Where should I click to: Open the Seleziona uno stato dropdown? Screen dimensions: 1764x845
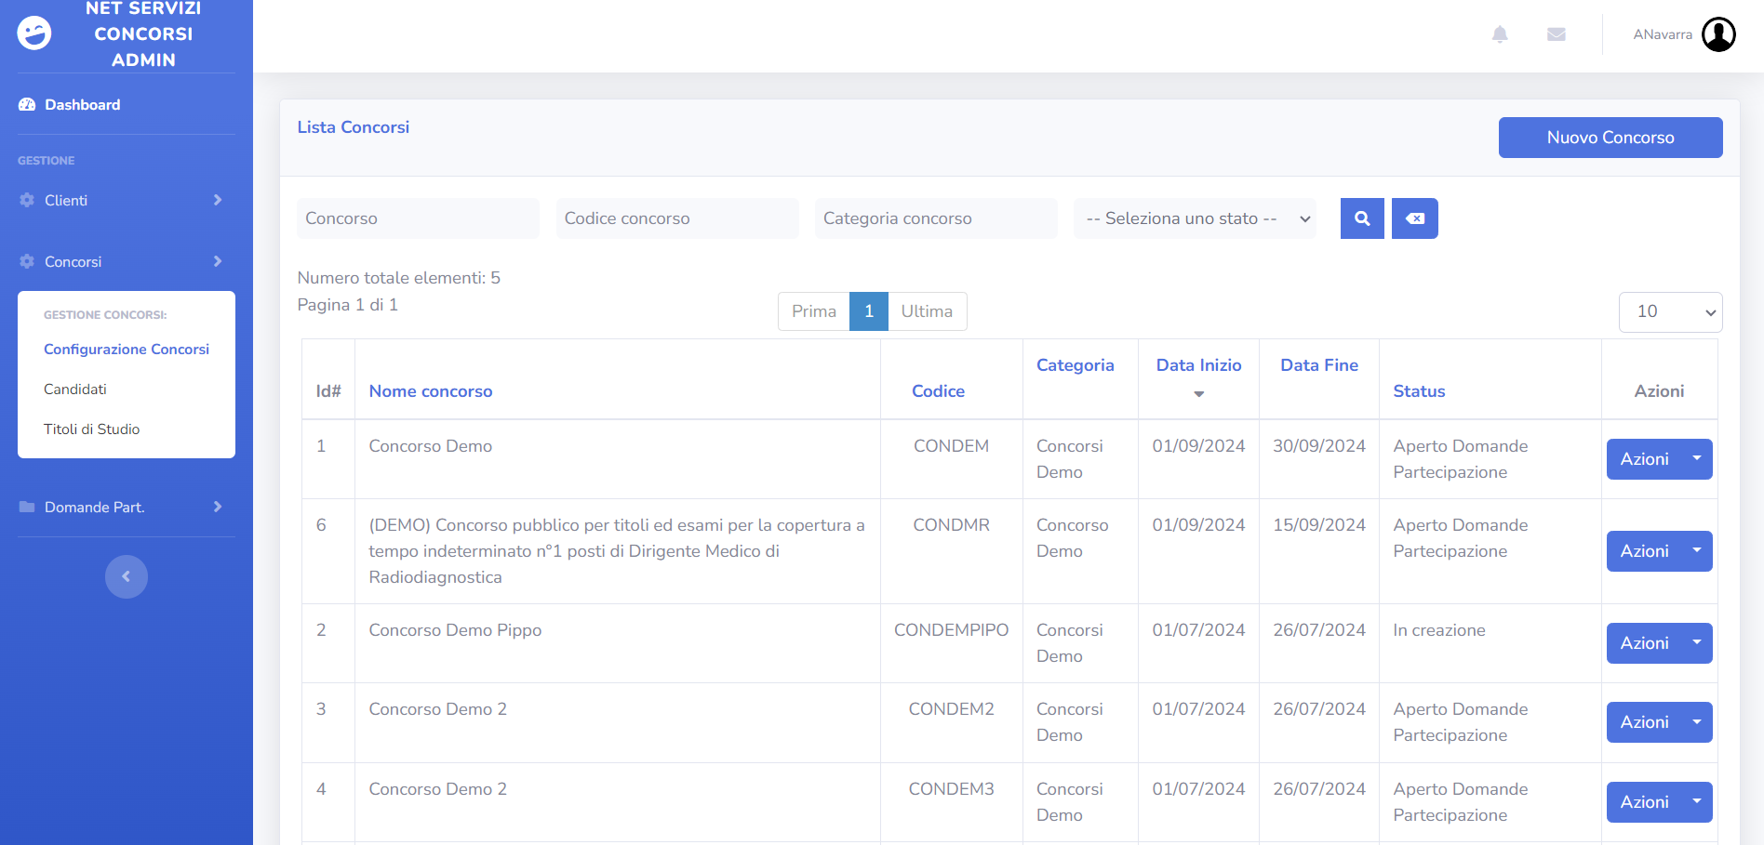coord(1195,218)
